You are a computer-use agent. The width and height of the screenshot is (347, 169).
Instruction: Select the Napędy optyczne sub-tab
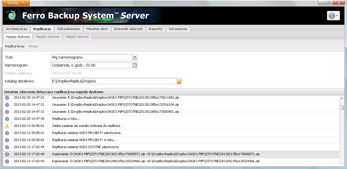tap(47, 37)
